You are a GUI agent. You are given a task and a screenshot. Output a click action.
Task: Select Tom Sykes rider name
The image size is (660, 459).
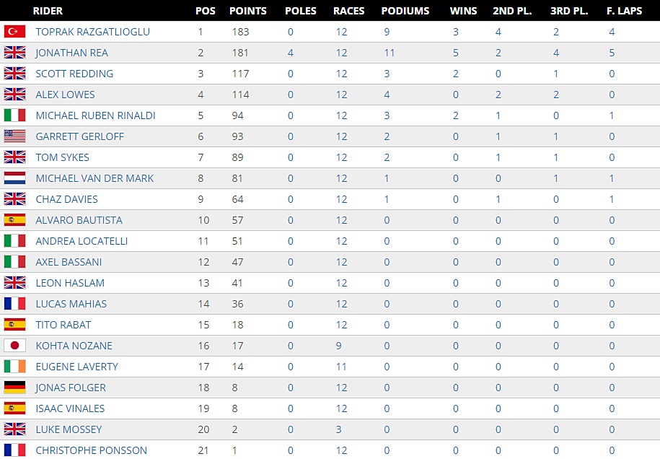pyautogui.click(x=61, y=157)
